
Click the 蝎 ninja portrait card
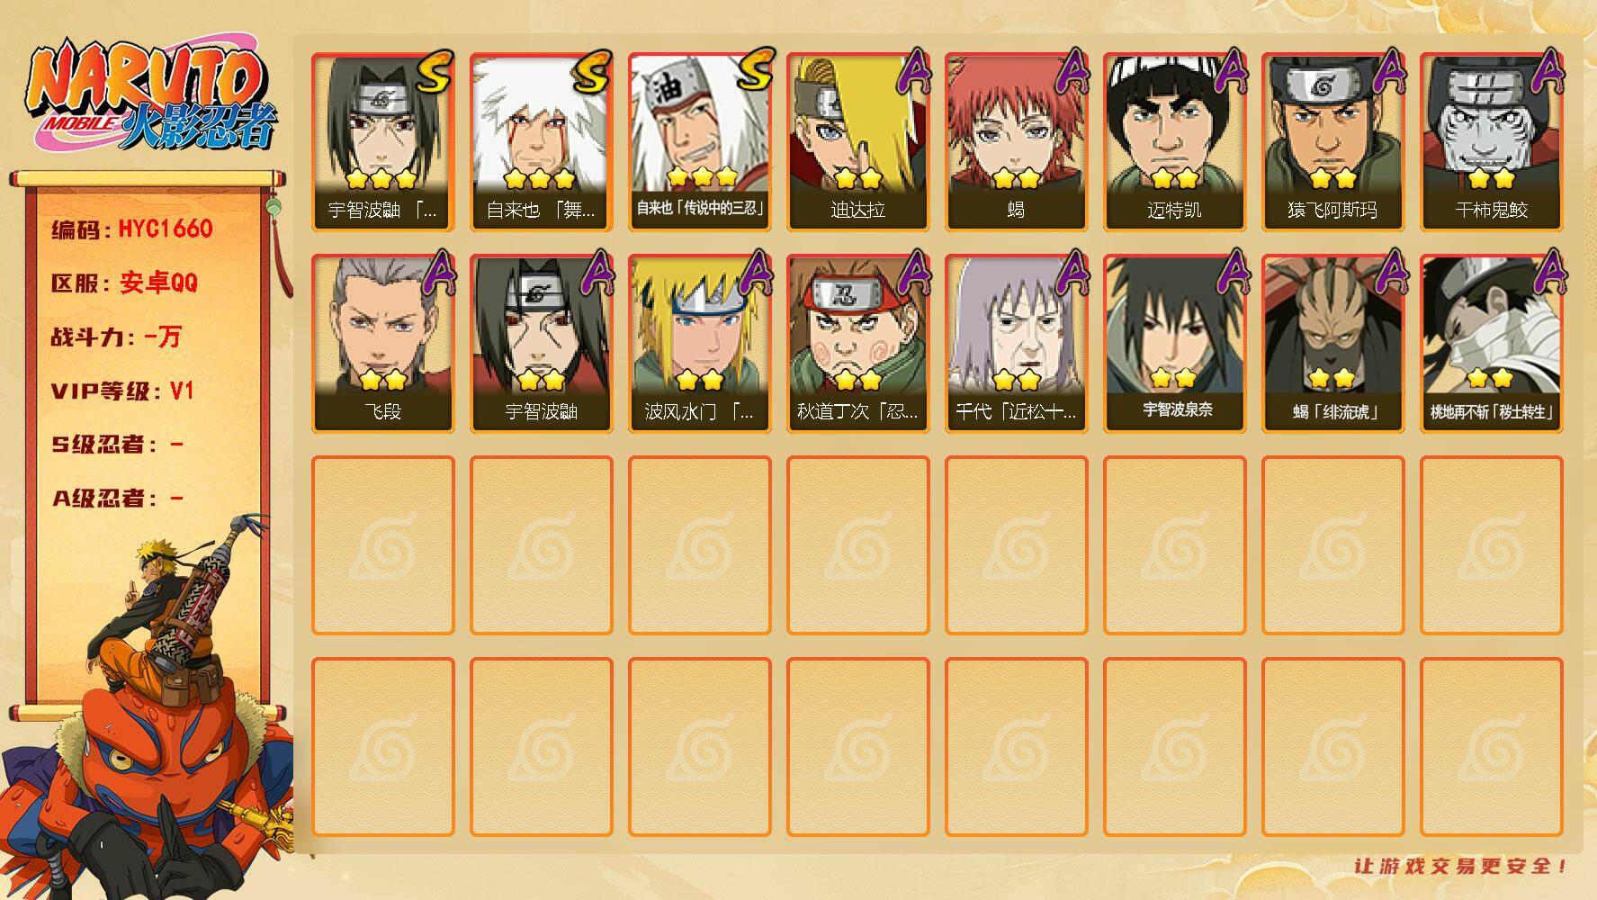[x=1016, y=142]
